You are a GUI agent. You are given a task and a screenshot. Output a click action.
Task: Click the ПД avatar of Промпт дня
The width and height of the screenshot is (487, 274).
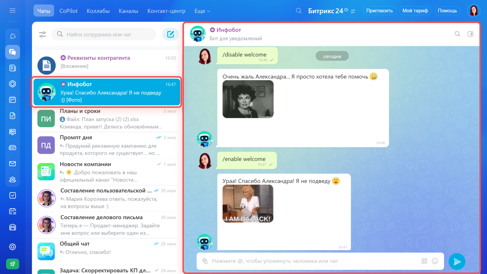tap(46, 146)
